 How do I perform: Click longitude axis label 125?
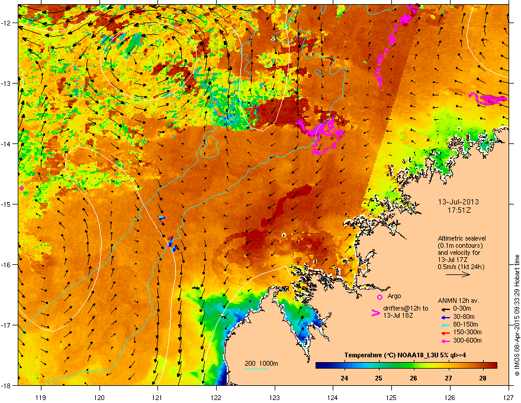click(x=391, y=397)
